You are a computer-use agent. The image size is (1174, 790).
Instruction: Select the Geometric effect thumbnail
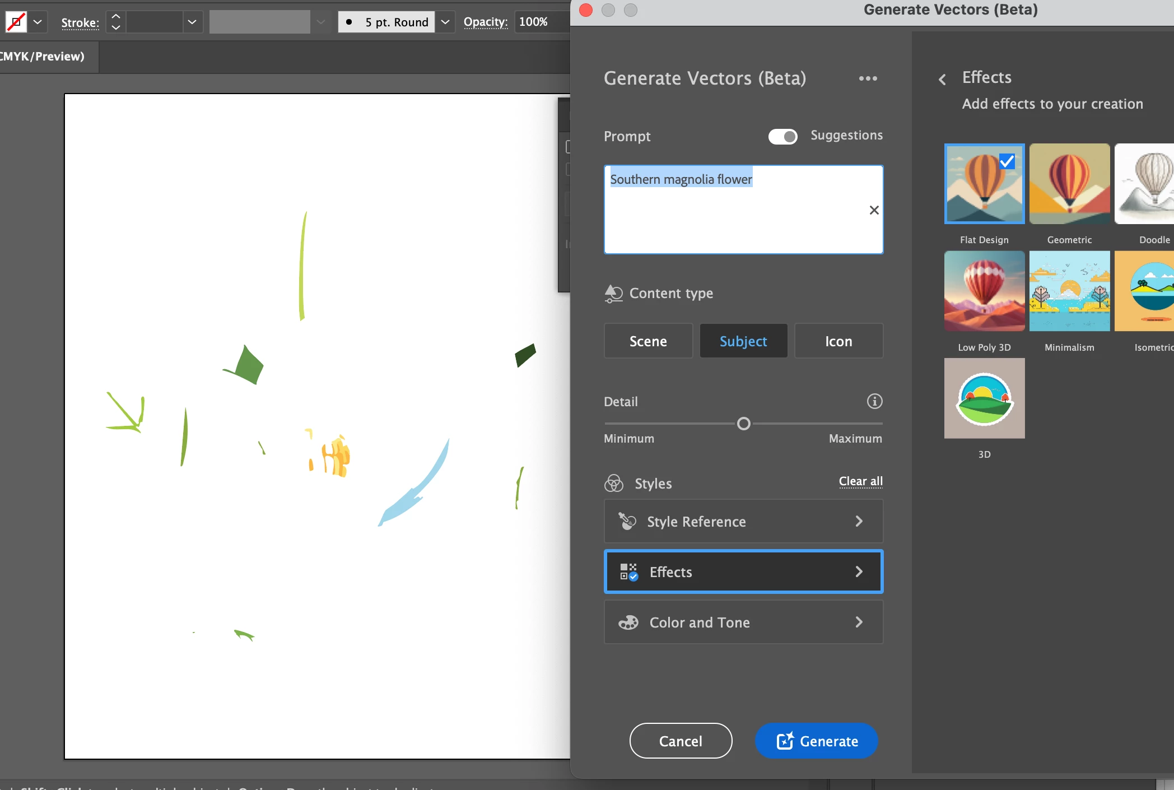1069,184
